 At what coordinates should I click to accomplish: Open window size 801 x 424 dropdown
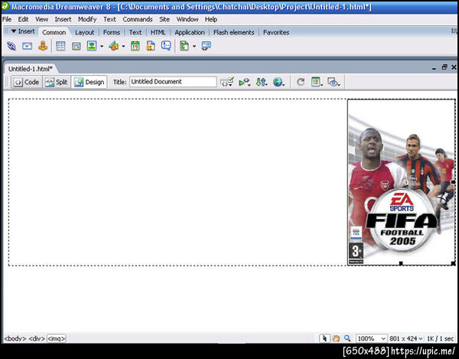pos(405,338)
